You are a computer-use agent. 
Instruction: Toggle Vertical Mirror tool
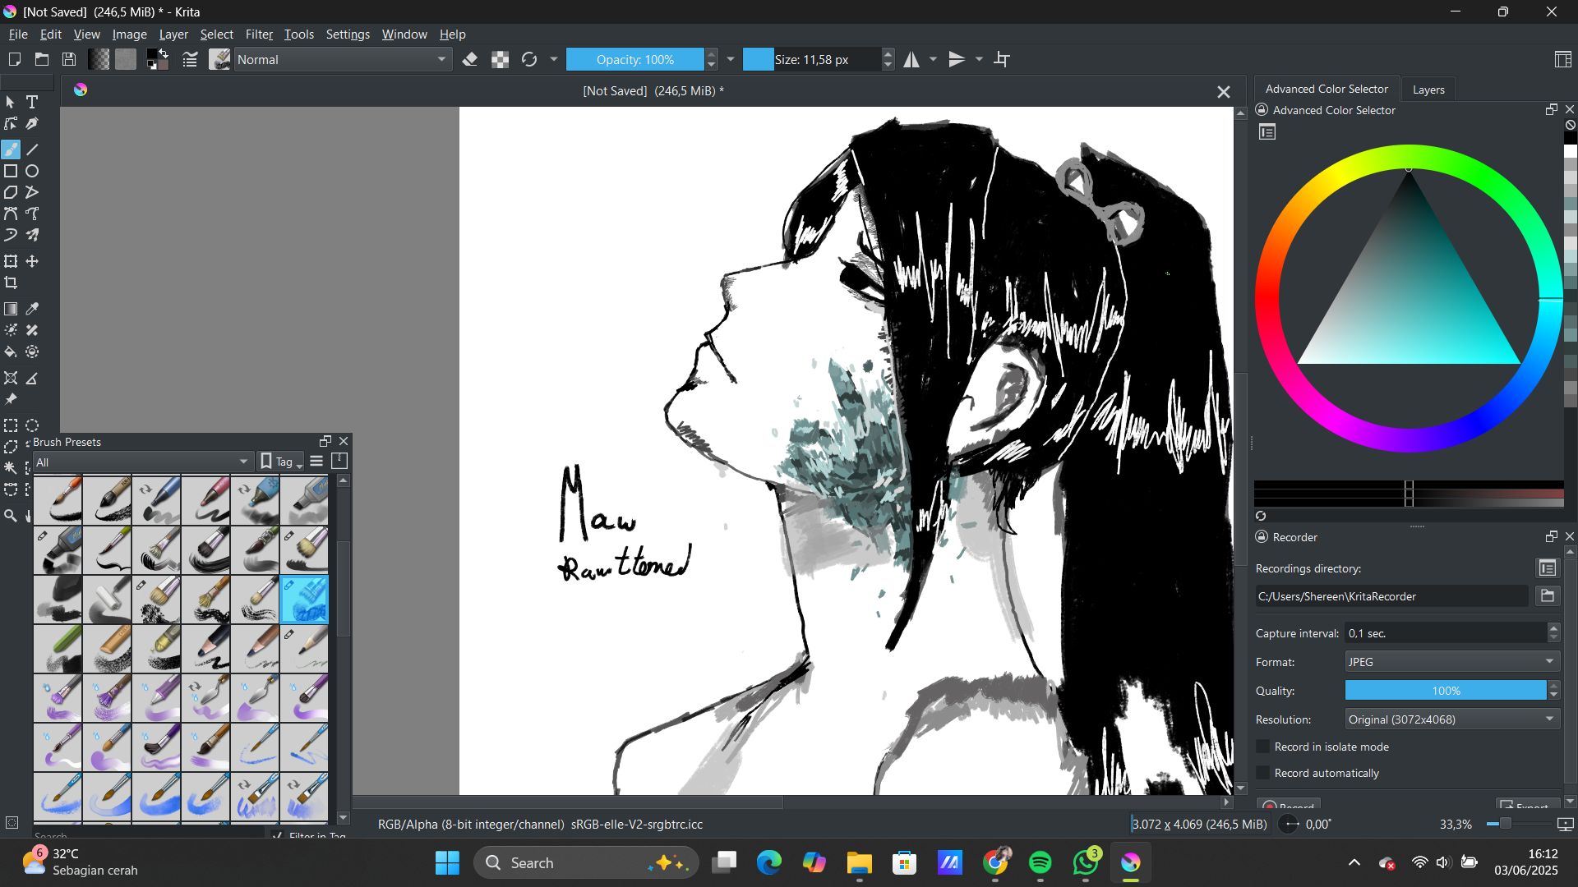point(957,59)
